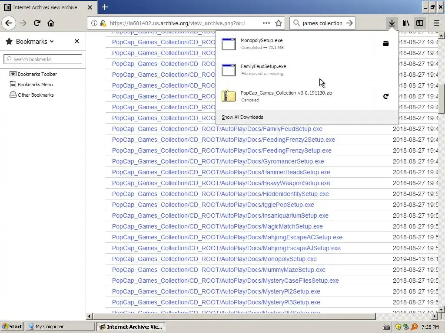Click the 7:25 PM taskbar clock
The image size is (445, 333).
430,327
